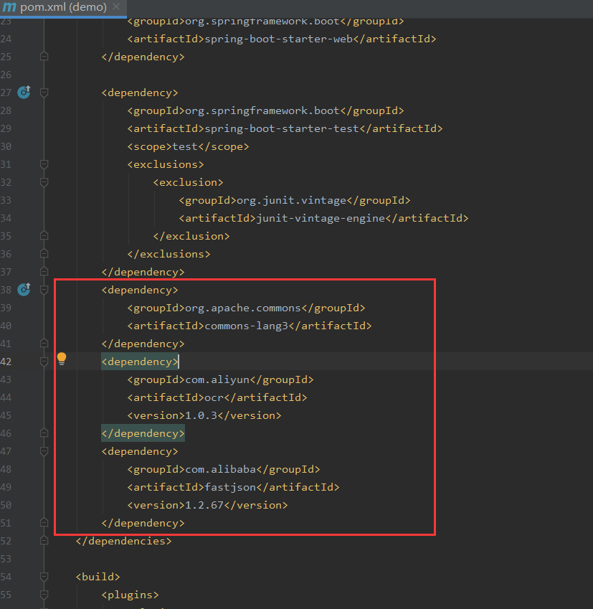
Task: Click fold end marker at line 36
Action: coord(44,254)
